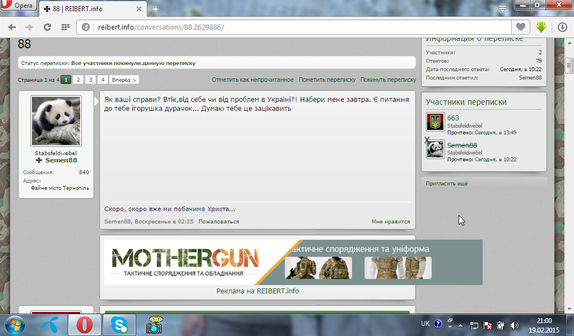Open 'Реклама на REIBERT.info' link
Image resolution: width=574 pixels, height=336 pixels.
coord(257,291)
